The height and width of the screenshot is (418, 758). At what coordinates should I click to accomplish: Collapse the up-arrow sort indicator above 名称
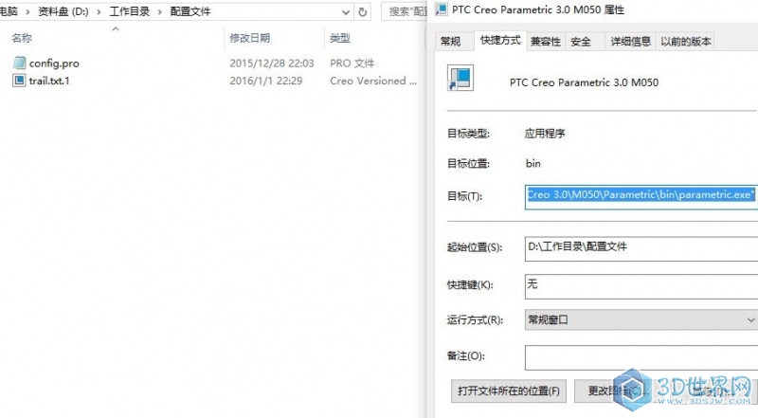pos(116,29)
